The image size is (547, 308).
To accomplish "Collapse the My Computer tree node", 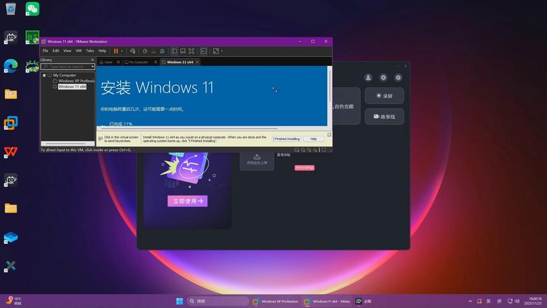I will [x=44, y=75].
